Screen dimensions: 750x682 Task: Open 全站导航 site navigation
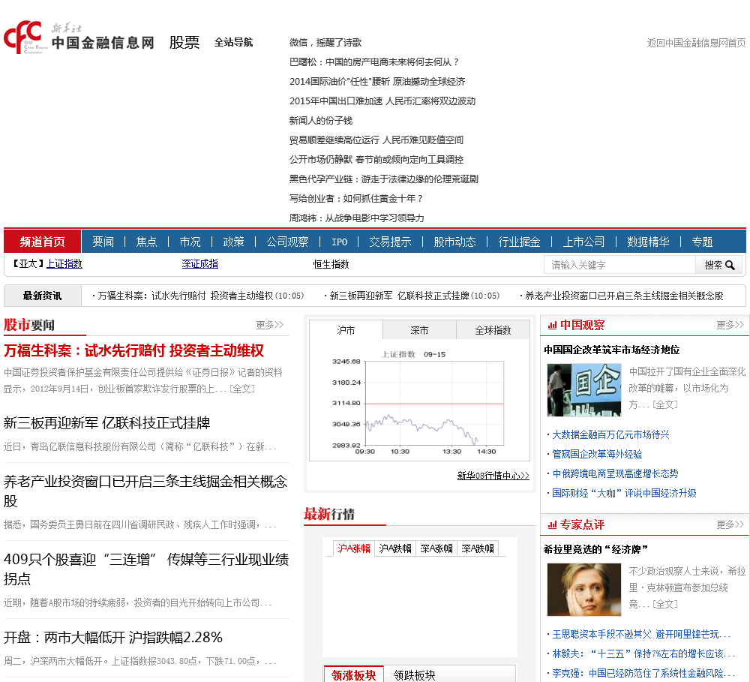233,42
